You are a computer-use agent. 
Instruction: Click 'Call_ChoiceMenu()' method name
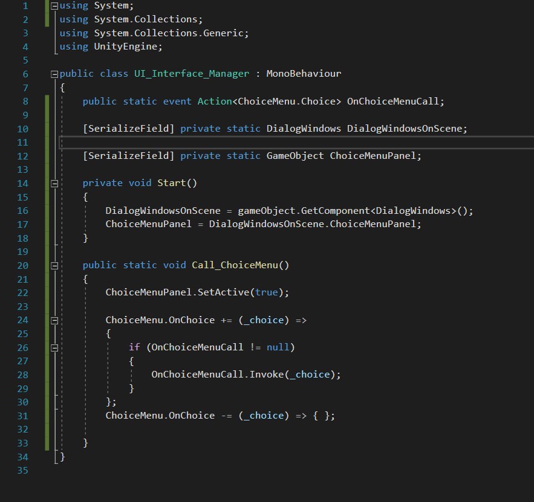pos(241,265)
